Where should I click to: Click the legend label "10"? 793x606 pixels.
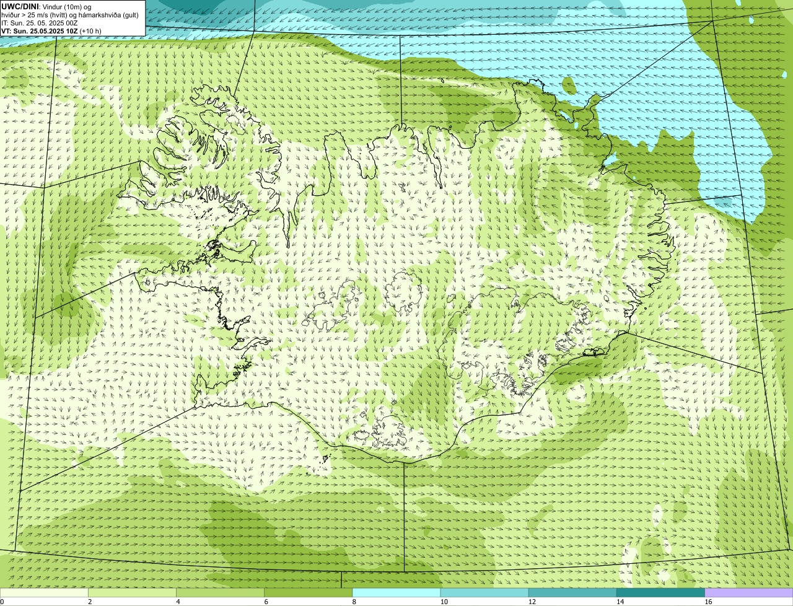pos(444,602)
